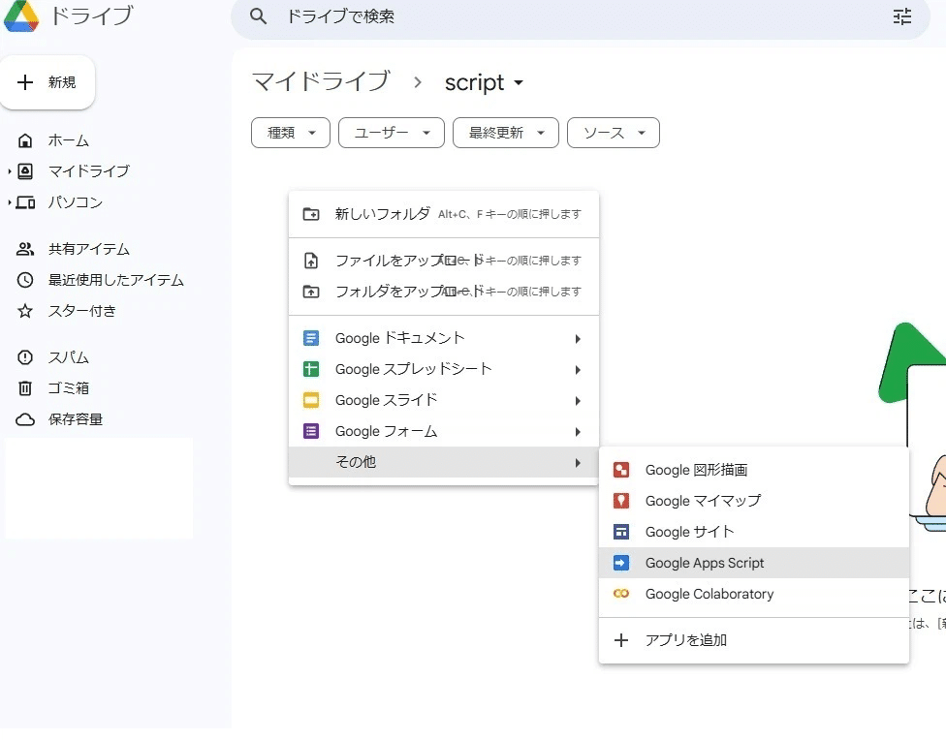
Task: Click the パソコン devices icon
Action: click(x=25, y=202)
